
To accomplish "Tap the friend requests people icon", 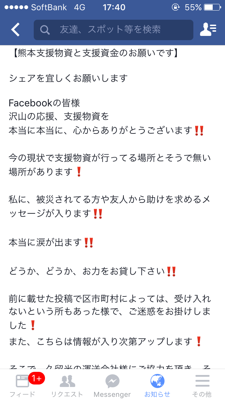I will 67,381.
